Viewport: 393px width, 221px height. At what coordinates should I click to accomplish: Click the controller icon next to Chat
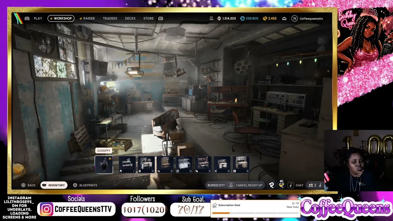[x=290, y=185]
